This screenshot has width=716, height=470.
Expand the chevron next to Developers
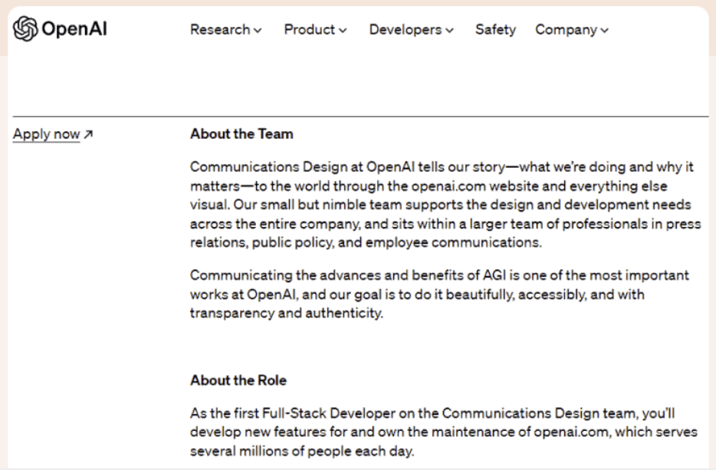pyautogui.click(x=449, y=31)
